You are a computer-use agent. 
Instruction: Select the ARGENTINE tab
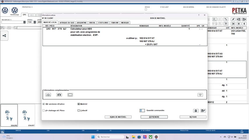[x=82, y=22]
